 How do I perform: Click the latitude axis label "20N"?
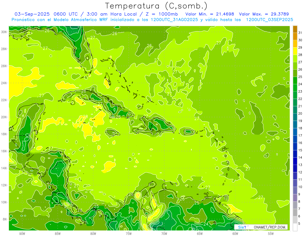pyautogui.click(x=4, y=117)
